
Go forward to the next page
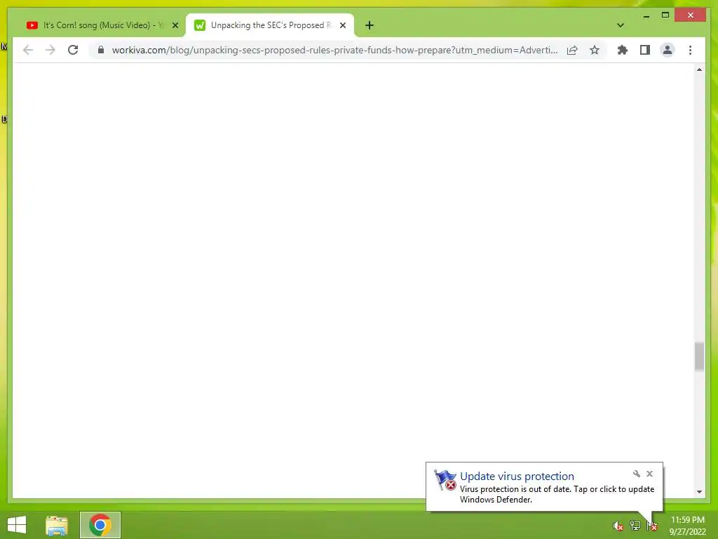pyautogui.click(x=50, y=50)
